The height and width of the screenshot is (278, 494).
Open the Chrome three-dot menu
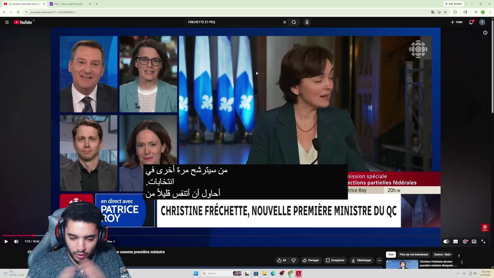pos(489,12)
